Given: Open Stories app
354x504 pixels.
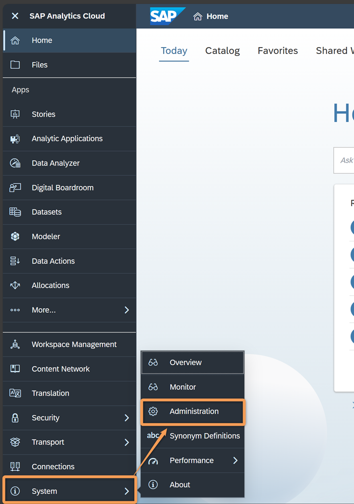Looking at the screenshot, I should (69, 114).
